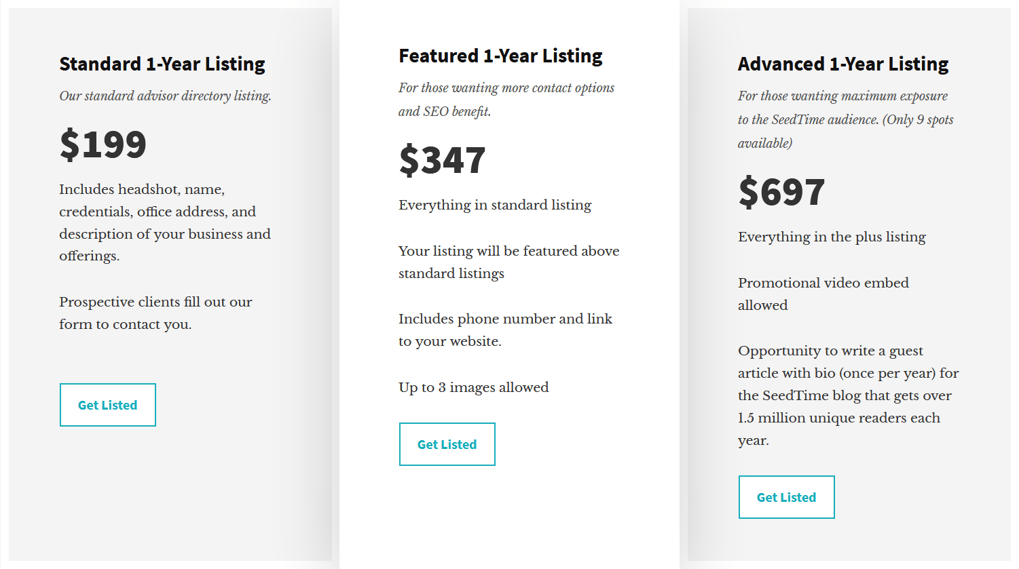This screenshot has height=569, width=1019.
Task: Click the 'Includes headshot, name, credentials' paragraph
Action: pyautogui.click(x=164, y=222)
